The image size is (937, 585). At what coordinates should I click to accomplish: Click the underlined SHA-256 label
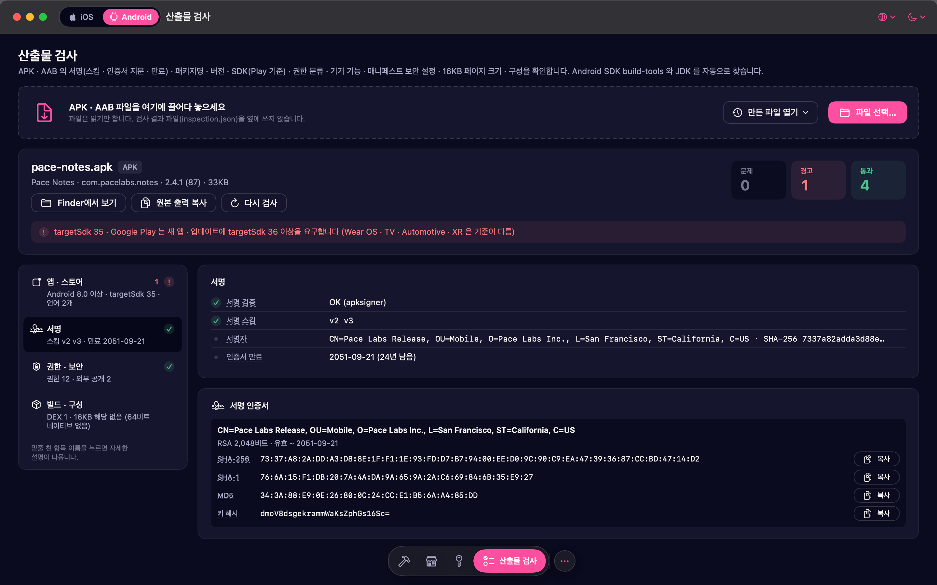pos(234,459)
